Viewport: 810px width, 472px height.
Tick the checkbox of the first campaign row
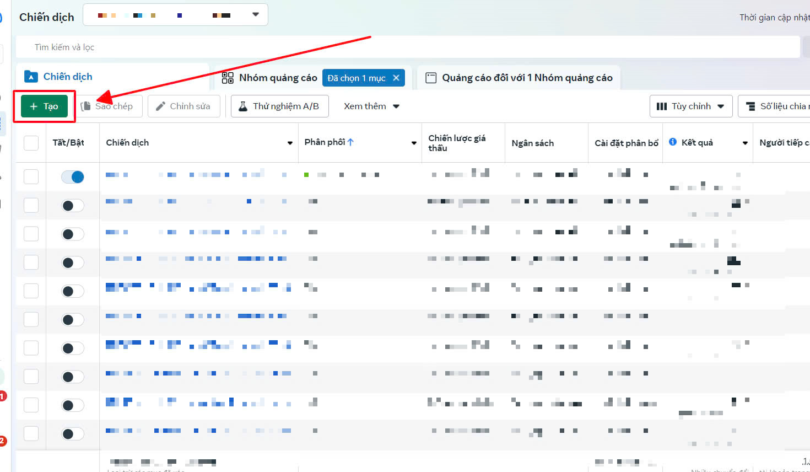click(31, 176)
